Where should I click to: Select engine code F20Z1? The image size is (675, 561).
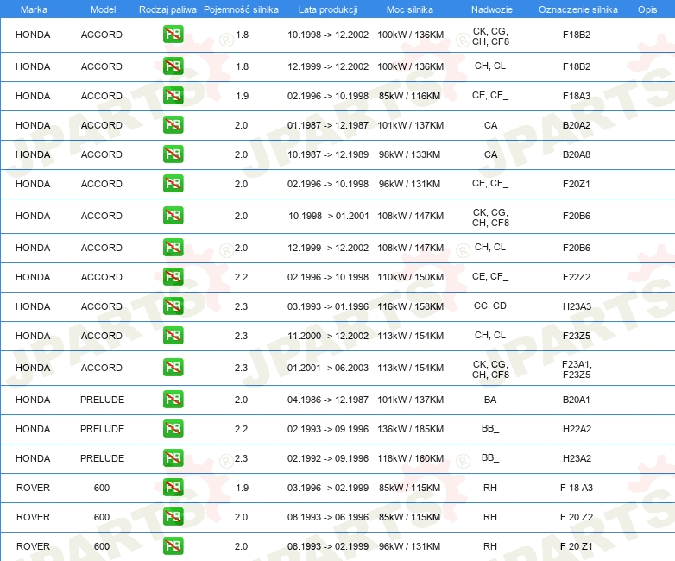coord(577,184)
